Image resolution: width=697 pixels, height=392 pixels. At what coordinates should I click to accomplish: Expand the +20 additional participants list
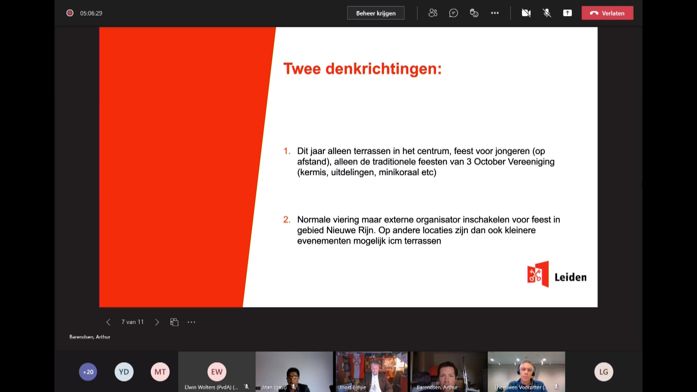(x=88, y=372)
